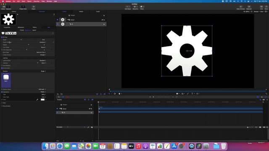Image resolution: width=269 pixels, height=151 pixels.
Task: Expand the Front Edge Size disclosure triangle
Action: pyautogui.click(x=2, y=50)
